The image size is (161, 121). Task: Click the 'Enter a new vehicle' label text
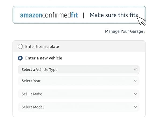pyautogui.click(x=43, y=58)
